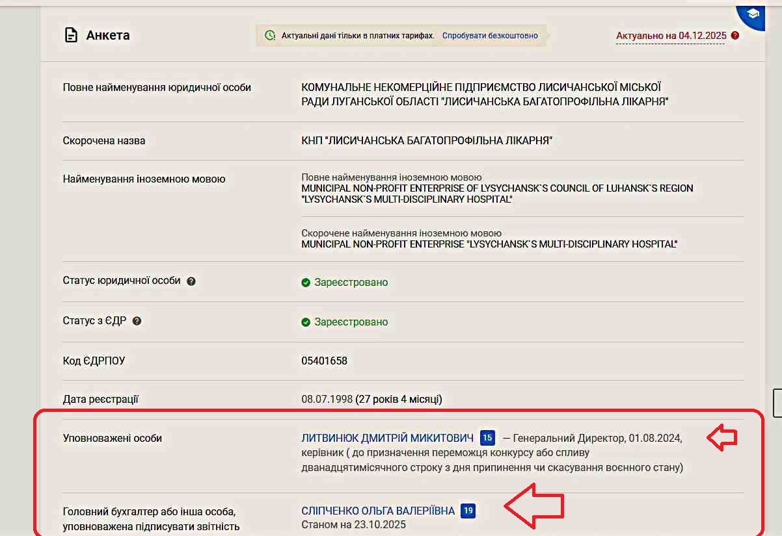Viewport: 782px width, 536px height.
Task: Click the Анкета document icon
Action: 71,35
